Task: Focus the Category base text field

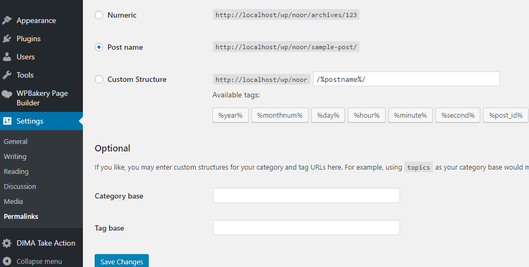Action: pyautogui.click(x=306, y=195)
